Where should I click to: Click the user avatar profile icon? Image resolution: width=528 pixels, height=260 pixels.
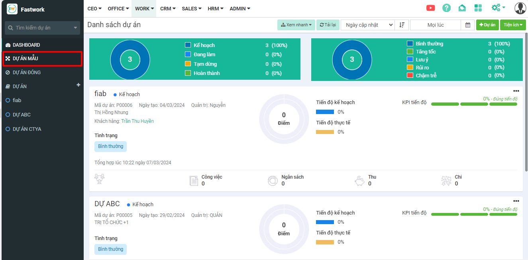pyautogui.click(x=520, y=8)
